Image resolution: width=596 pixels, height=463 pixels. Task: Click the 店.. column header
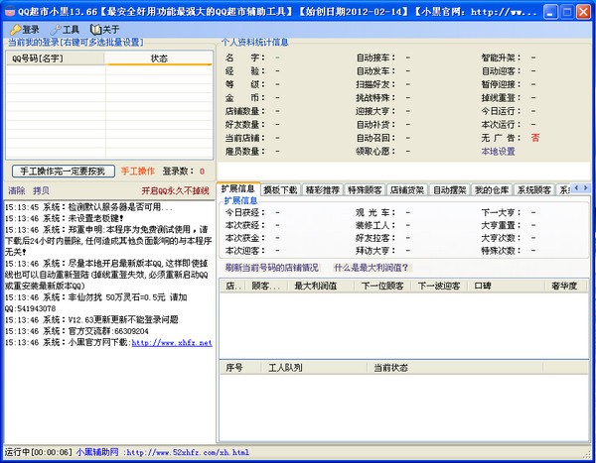(x=232, y=286)
